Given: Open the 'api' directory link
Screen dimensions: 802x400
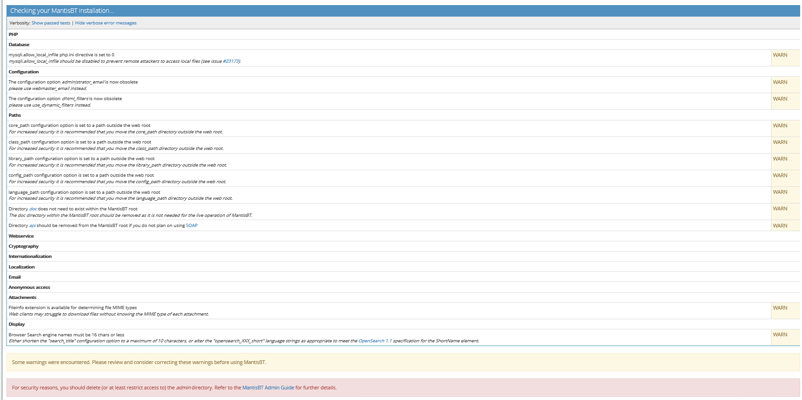Looking at the screenshot, I should pos(32,226).
